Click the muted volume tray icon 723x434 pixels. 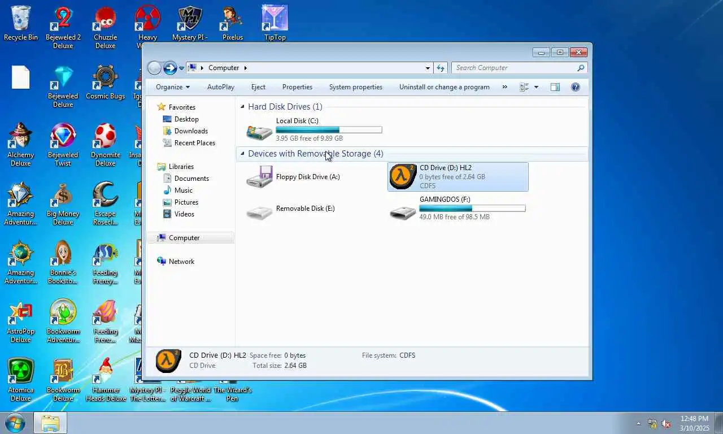point(666,423)
